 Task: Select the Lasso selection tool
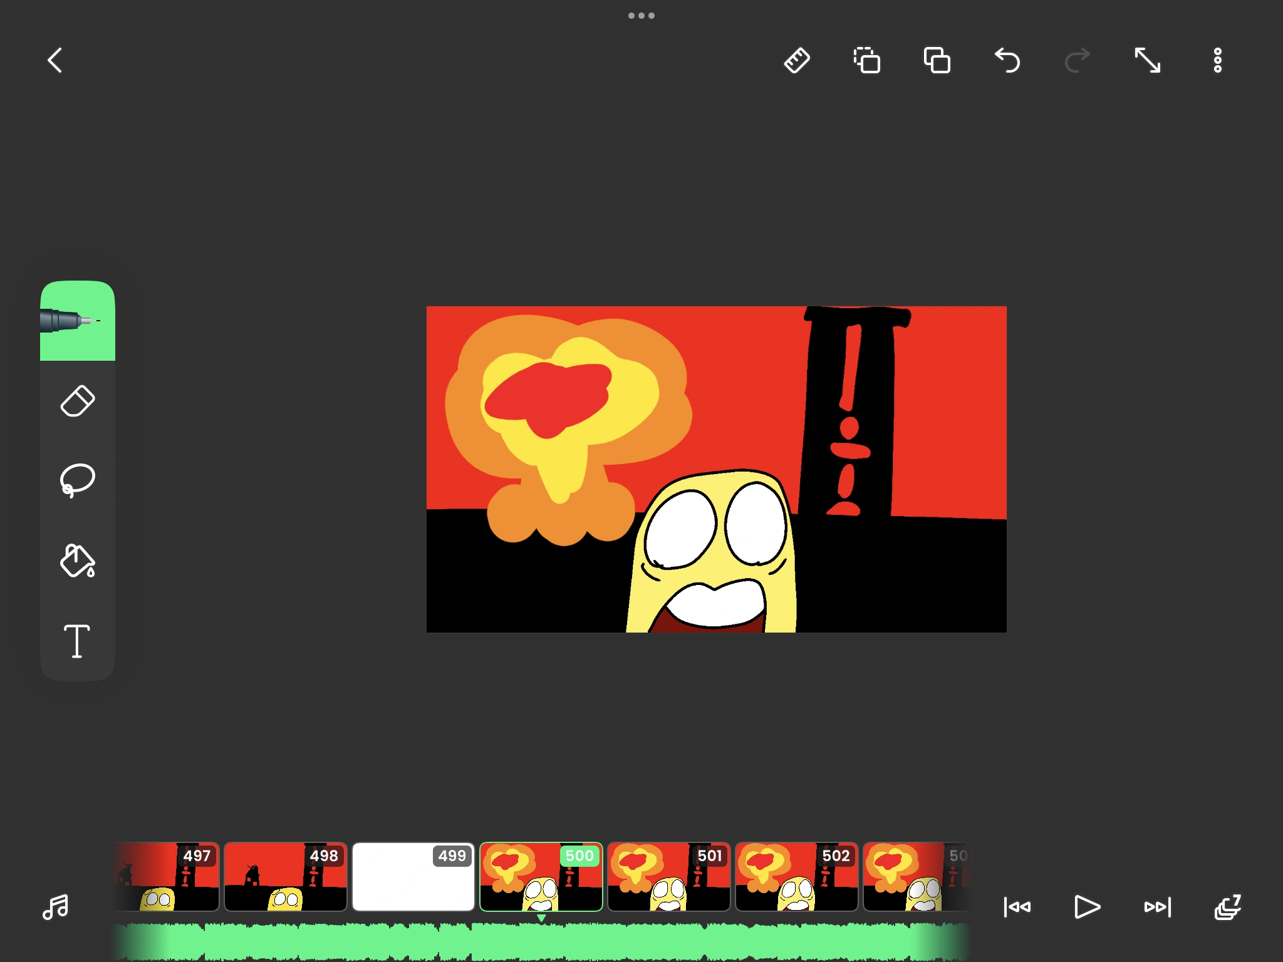tap(77, 481)
